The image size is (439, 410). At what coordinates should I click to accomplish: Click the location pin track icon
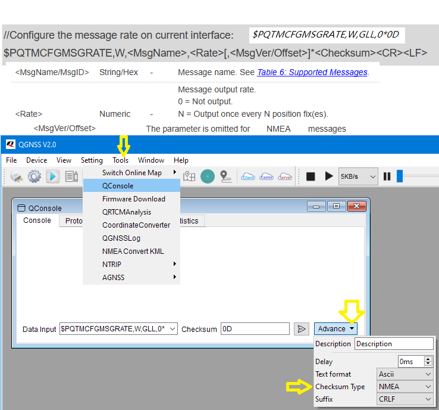point(225,176)
